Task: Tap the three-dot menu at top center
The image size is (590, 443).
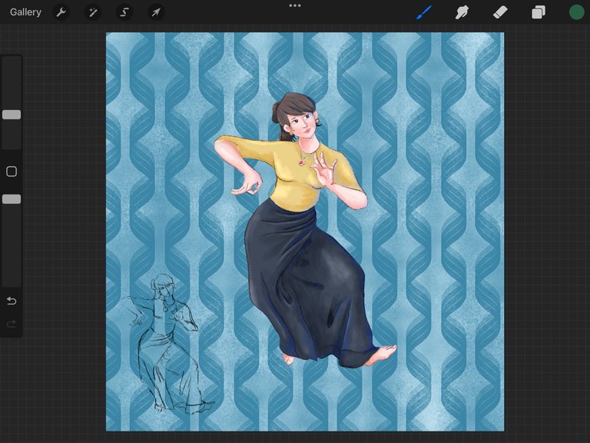Action: pyautogui.click(x=295, y=5)
